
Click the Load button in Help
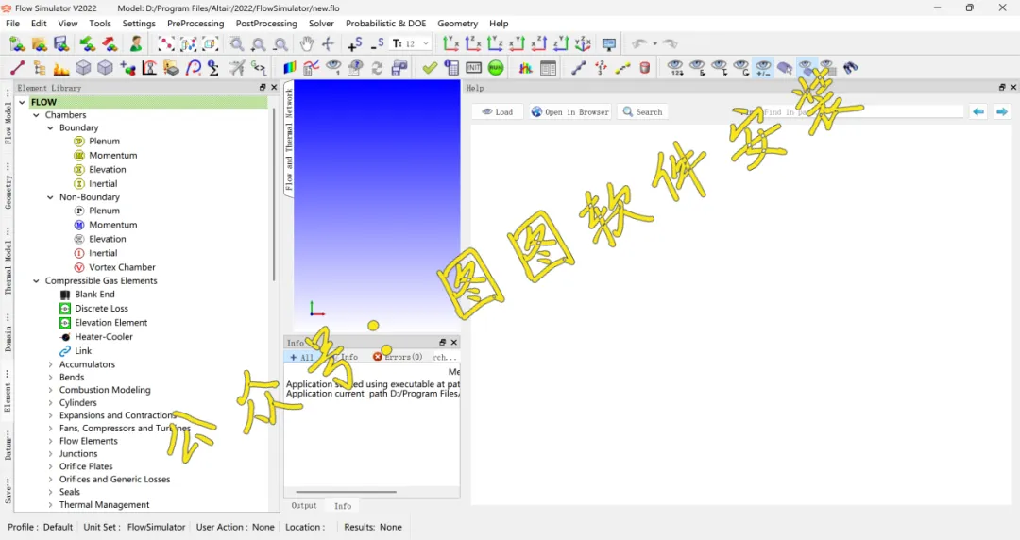pyautogui.click(x=498, y=112)
